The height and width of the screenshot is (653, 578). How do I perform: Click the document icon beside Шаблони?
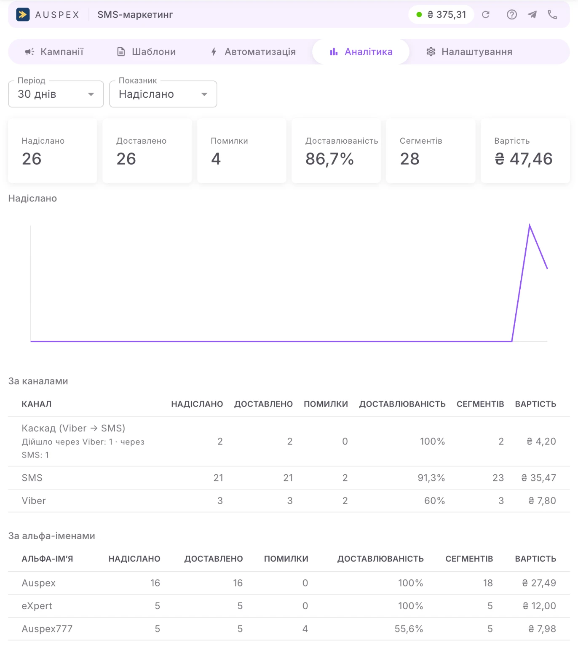[x=121, y=52]
